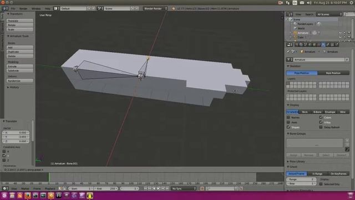Click the bone group specials arrow button

347,149
